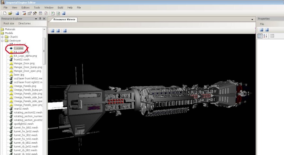Click the front02.mesh mesh icon
This screenshot has width=284, height=155.
(11, 60)
